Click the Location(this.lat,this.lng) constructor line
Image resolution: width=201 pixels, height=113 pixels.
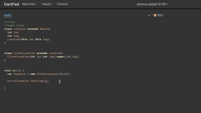(29, 39)
